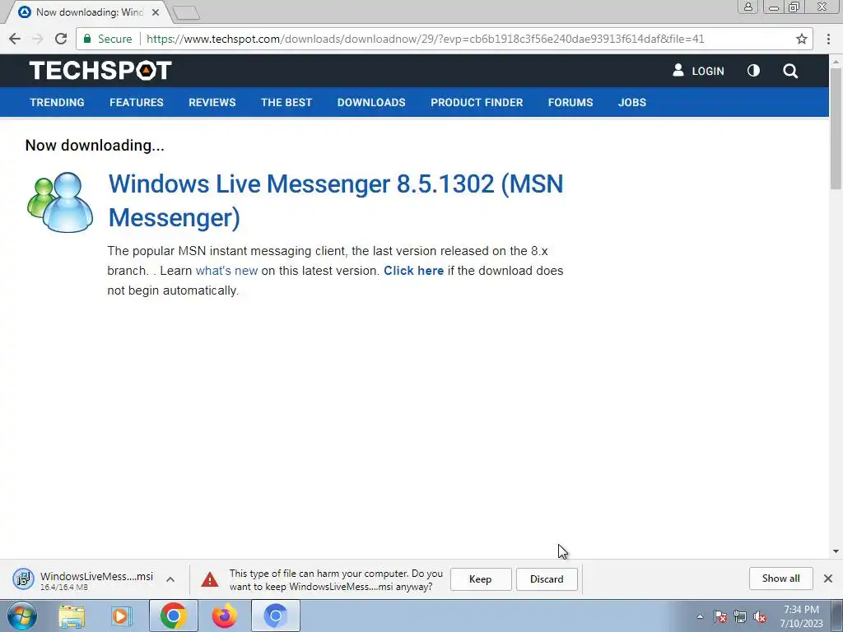Go back with the browser back arrow
Viewport: 843px width, 632px height.
click(x=15, y=39)
